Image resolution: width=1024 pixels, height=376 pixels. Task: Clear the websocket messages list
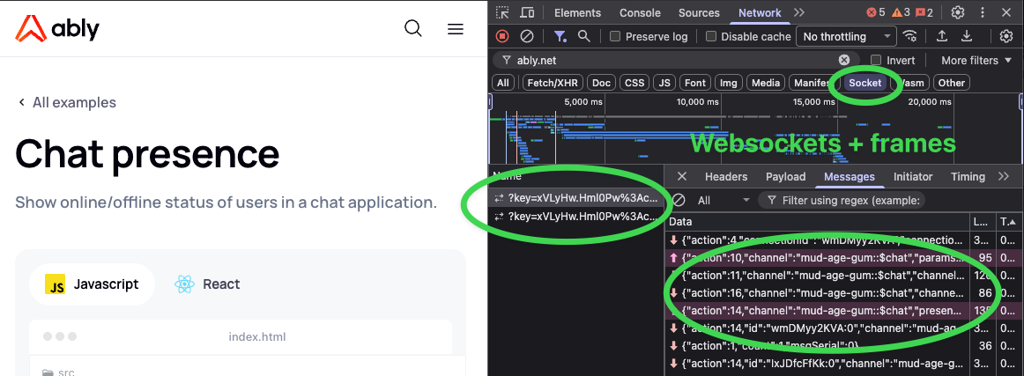coord(679,200)
